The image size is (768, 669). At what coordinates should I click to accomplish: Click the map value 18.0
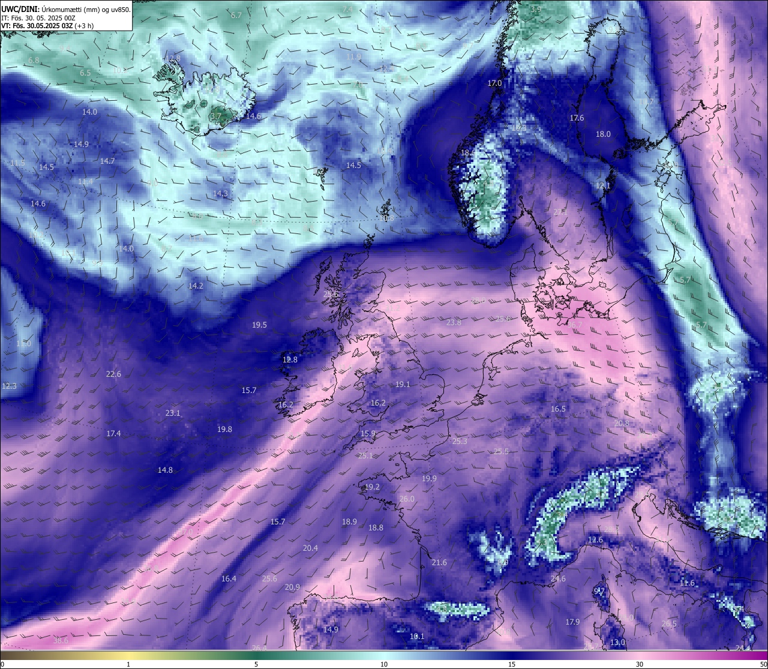603,134
